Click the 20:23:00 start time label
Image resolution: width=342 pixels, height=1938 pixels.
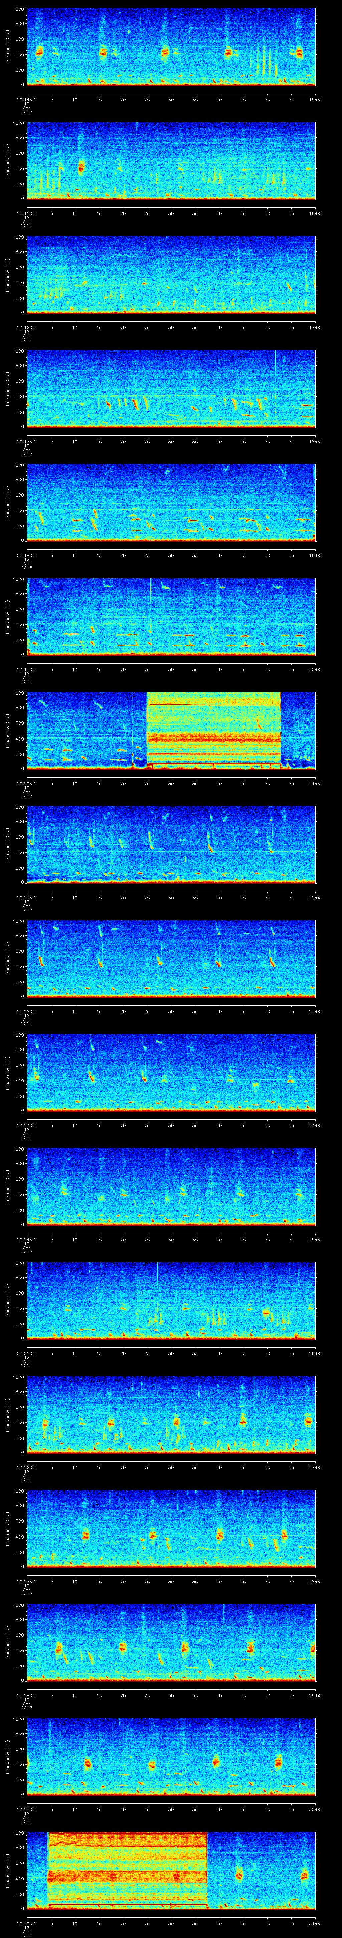pos(26,1125)
